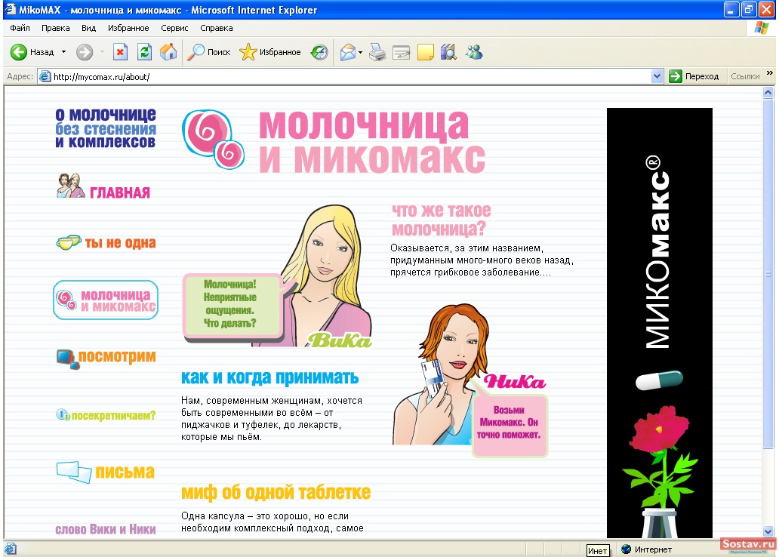Expand the address bar URL dropdown
The image size is (779, 557).
657,76
